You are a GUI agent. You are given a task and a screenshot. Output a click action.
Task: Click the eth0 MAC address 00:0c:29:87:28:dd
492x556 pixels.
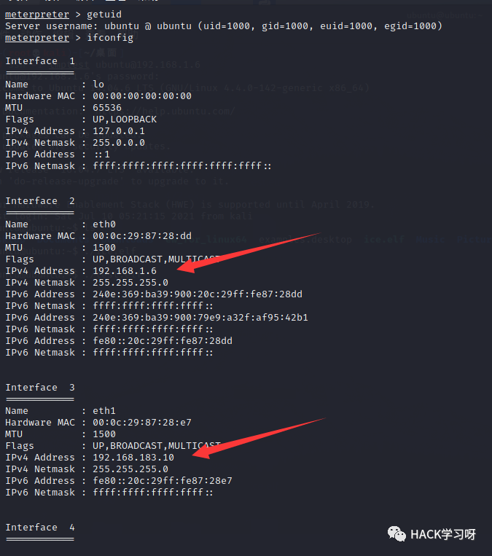(142, 236)
